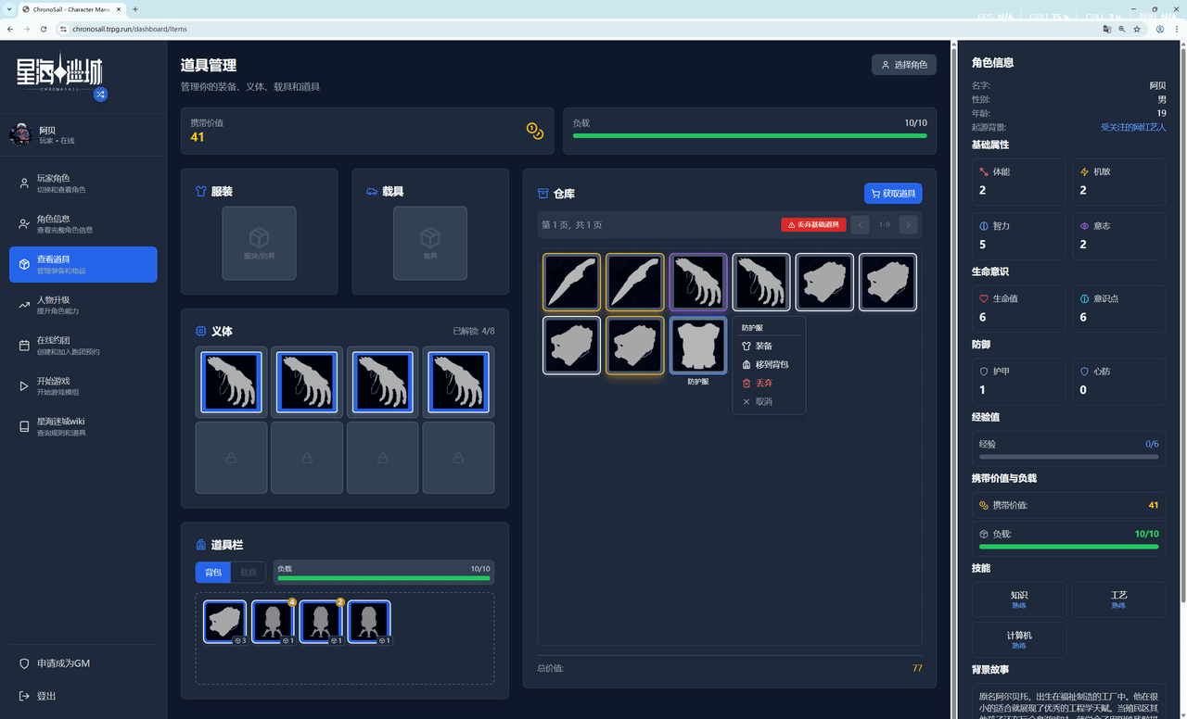Click the blue 获取道具 button
Viewport: 1187px width, 719px height.
[x=892, y=194]
